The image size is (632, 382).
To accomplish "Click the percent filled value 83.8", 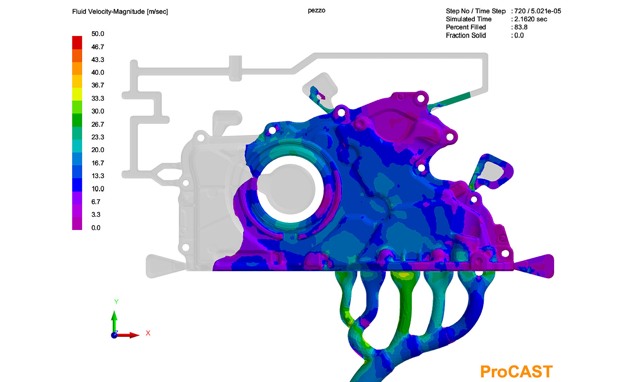I will (521, 27).
